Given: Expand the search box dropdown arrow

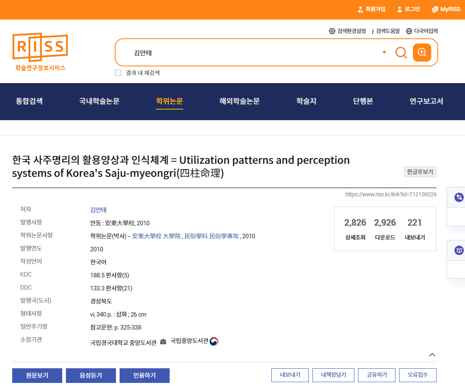Looking at the screenshot, I should click(x=384, y=53).
